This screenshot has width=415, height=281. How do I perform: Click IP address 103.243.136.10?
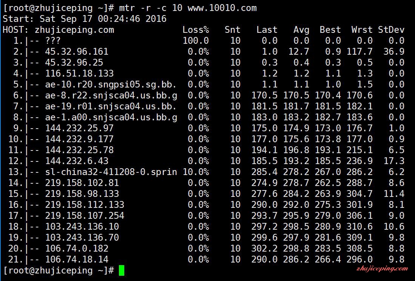pos(82,227)
